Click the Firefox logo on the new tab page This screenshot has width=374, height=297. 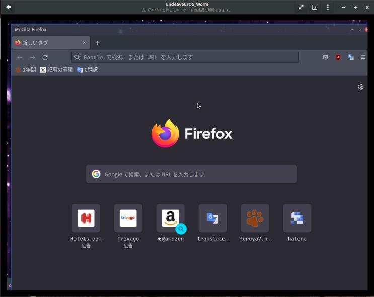pos(192,133)
